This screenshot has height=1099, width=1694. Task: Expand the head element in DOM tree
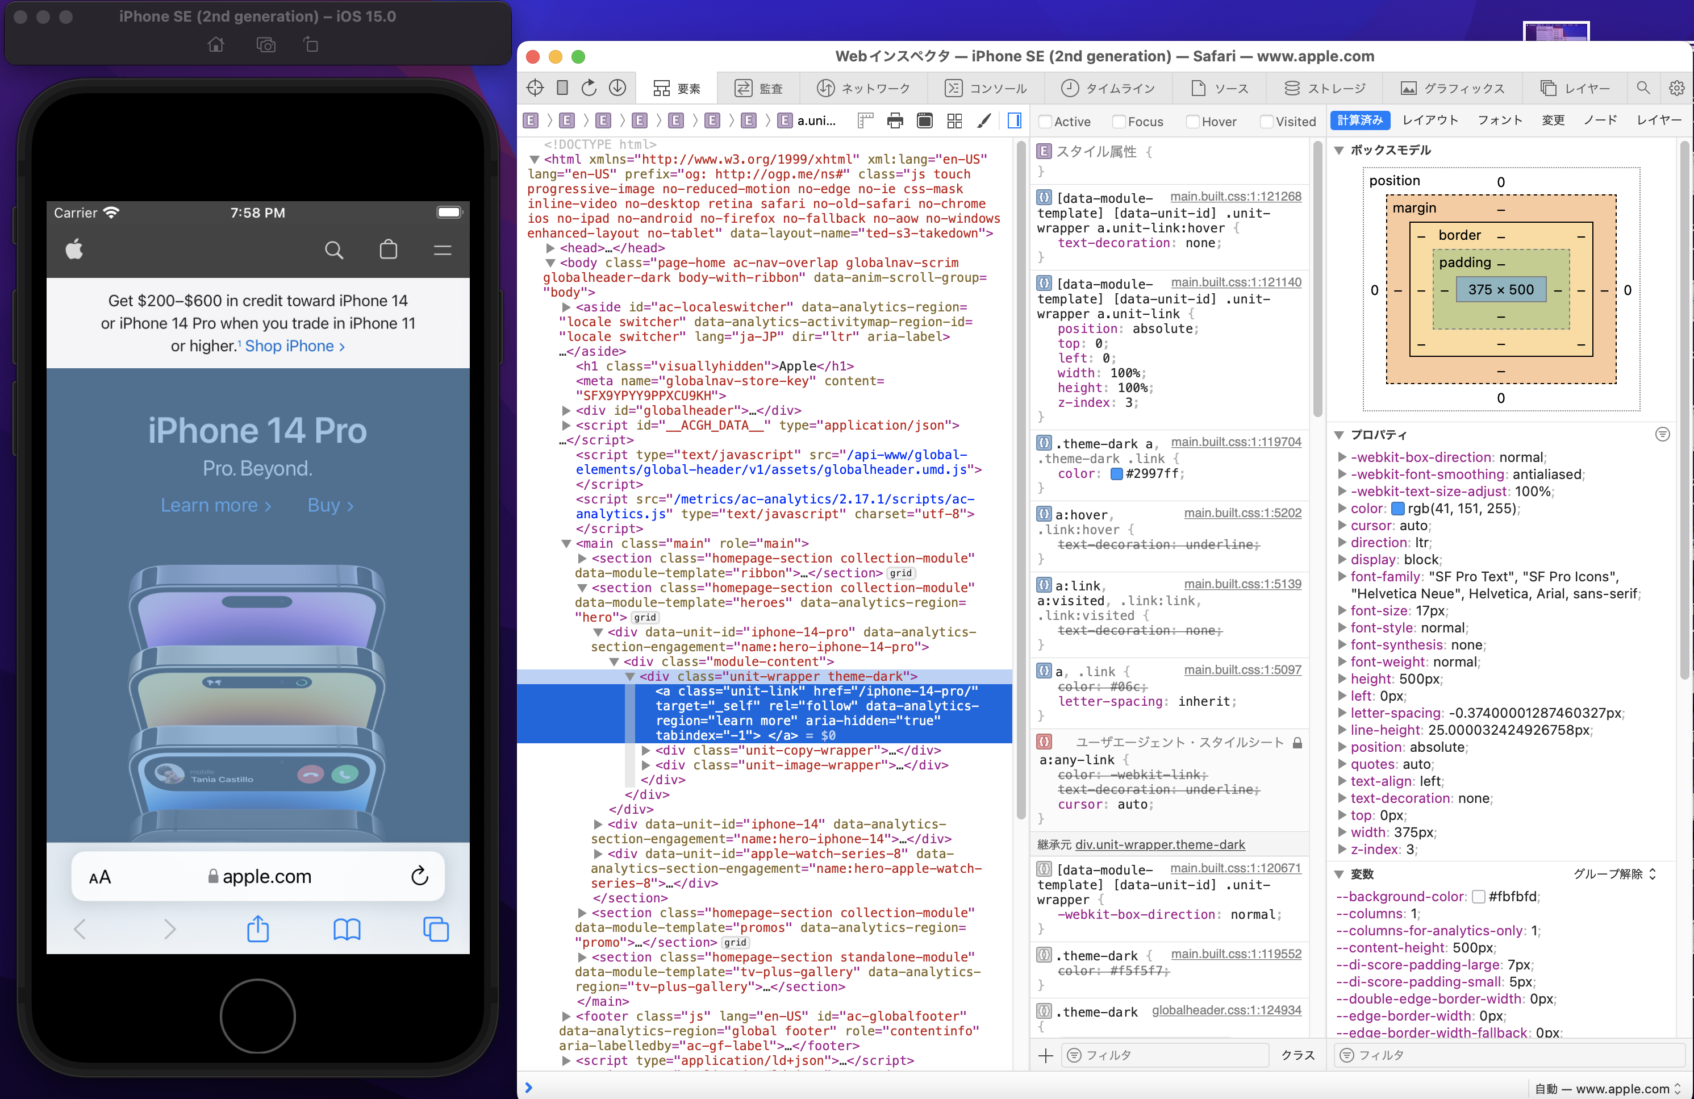click(550, 248)
